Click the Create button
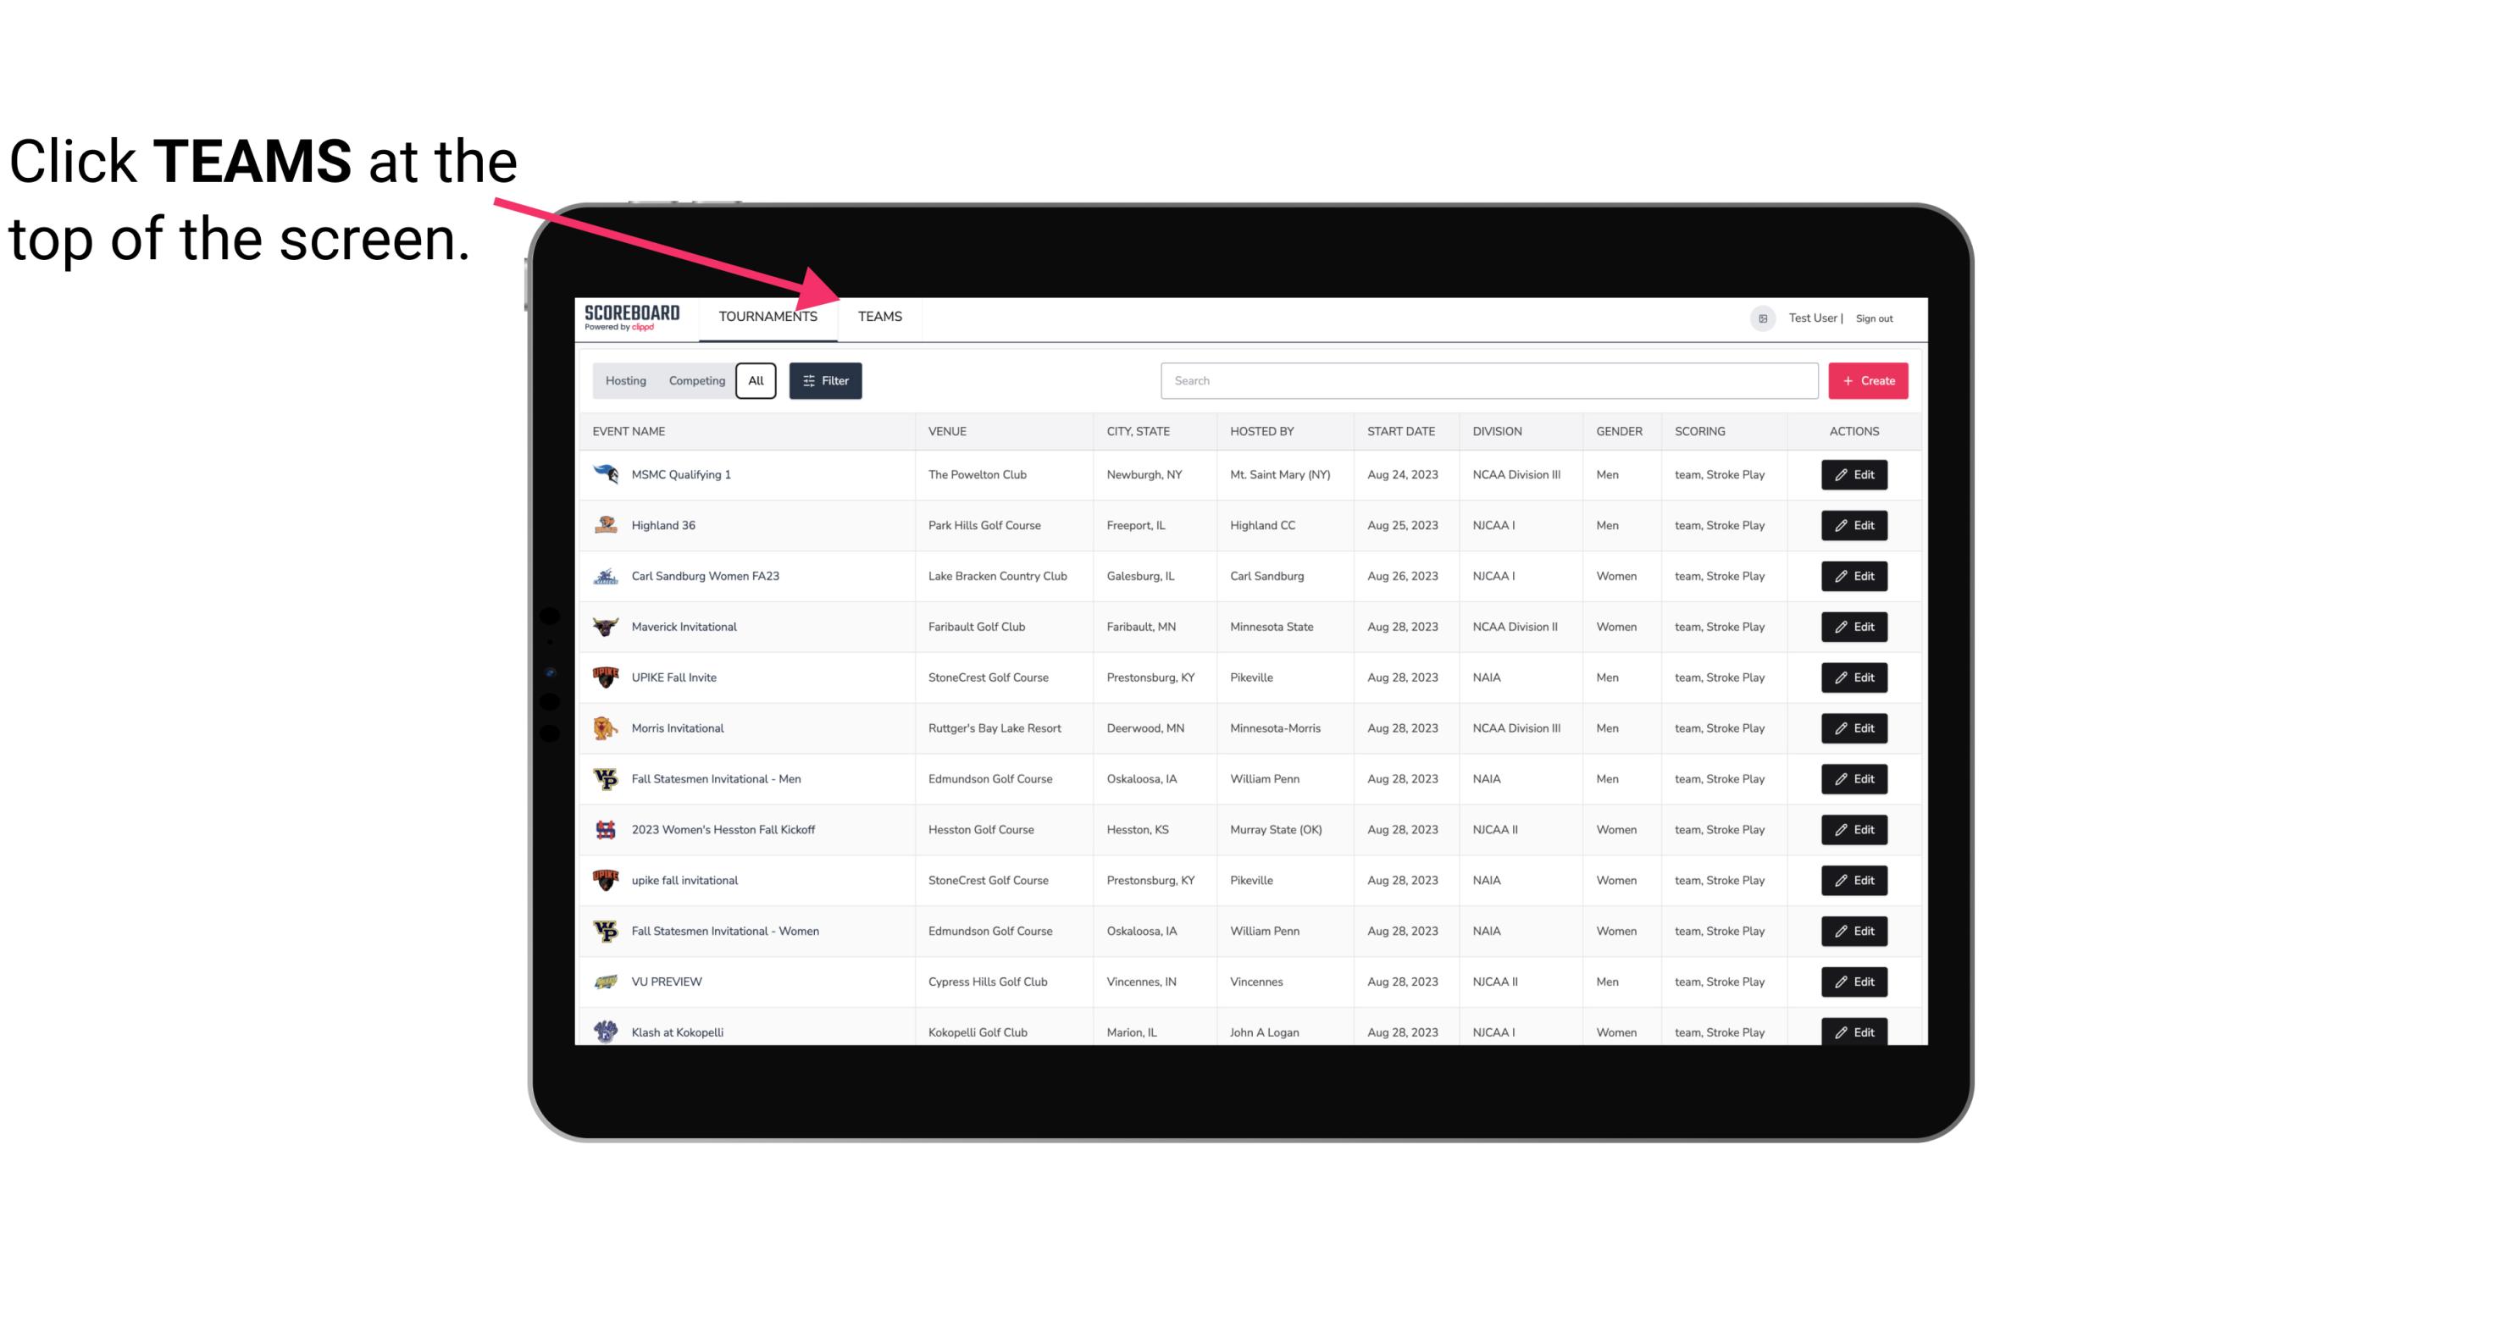2499x1344 pixels. coord(1869,379)
